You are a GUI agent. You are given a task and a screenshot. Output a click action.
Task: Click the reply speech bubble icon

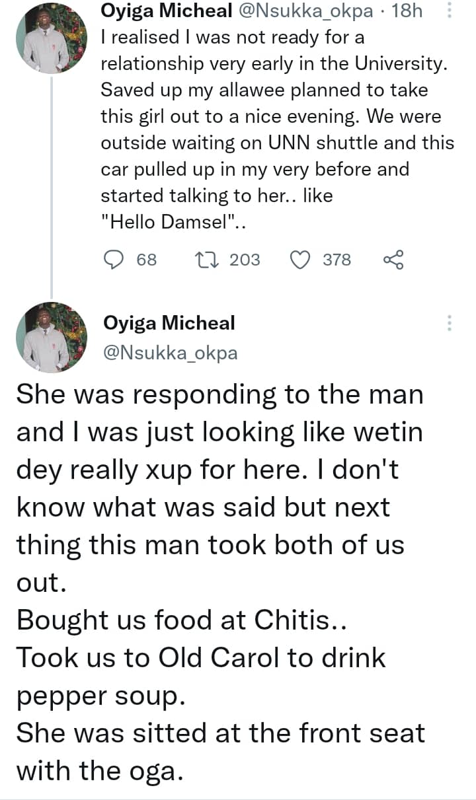115,260
